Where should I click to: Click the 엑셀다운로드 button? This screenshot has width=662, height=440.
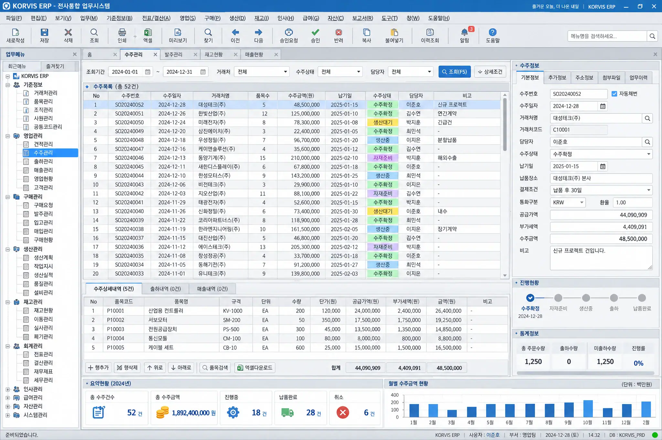(x=255, y=368)
